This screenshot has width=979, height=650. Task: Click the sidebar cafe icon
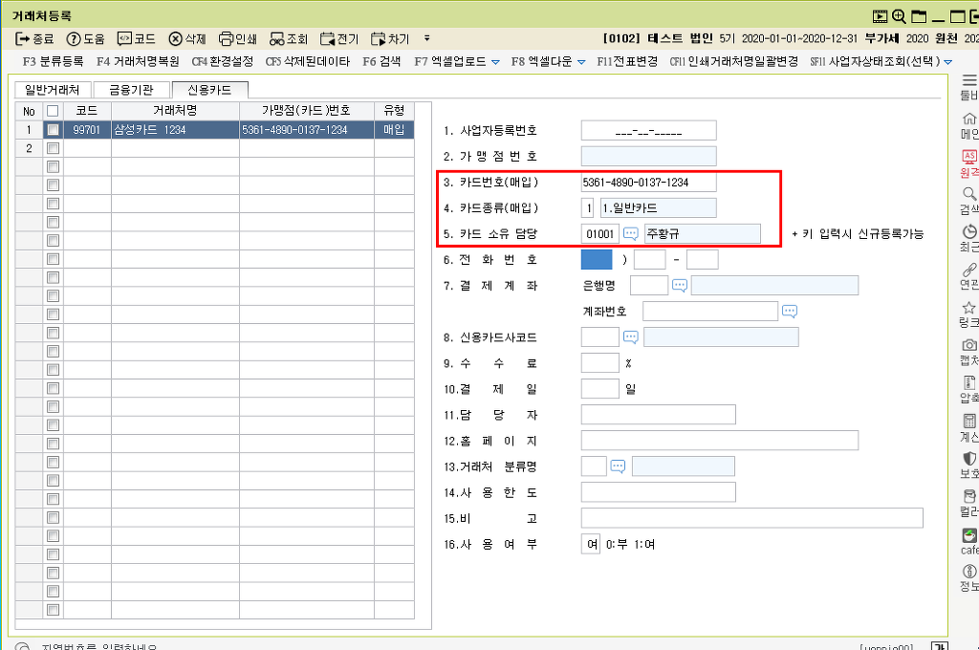click(x=969, y=535)
